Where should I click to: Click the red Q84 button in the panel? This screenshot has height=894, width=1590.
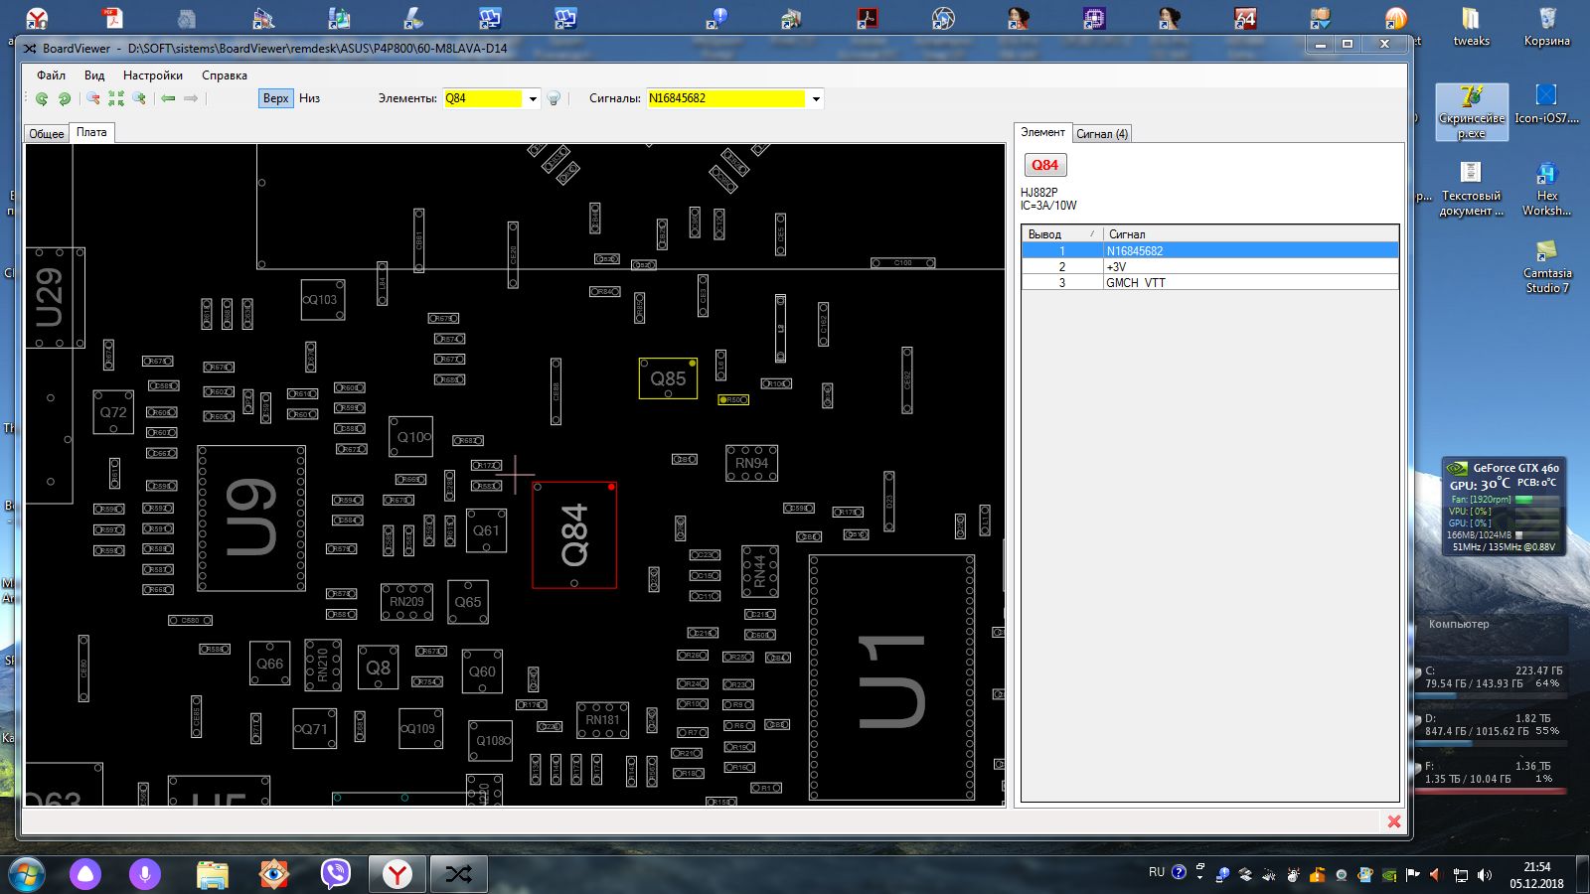point(1044,165)
